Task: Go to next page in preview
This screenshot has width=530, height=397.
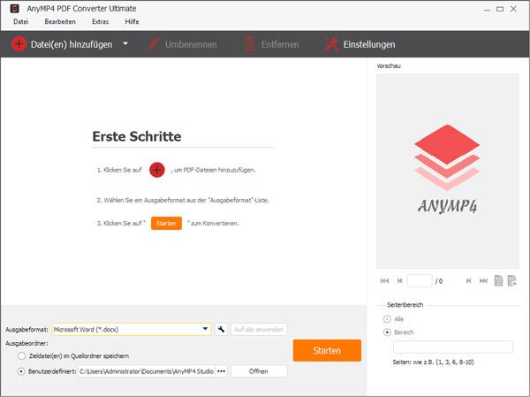Action: click(468, 281)
